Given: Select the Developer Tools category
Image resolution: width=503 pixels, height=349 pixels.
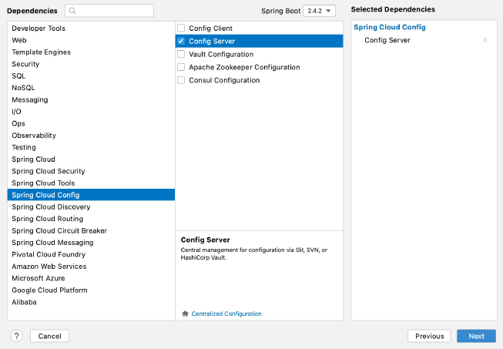Looking at the screenshot, I should (91, 29).
